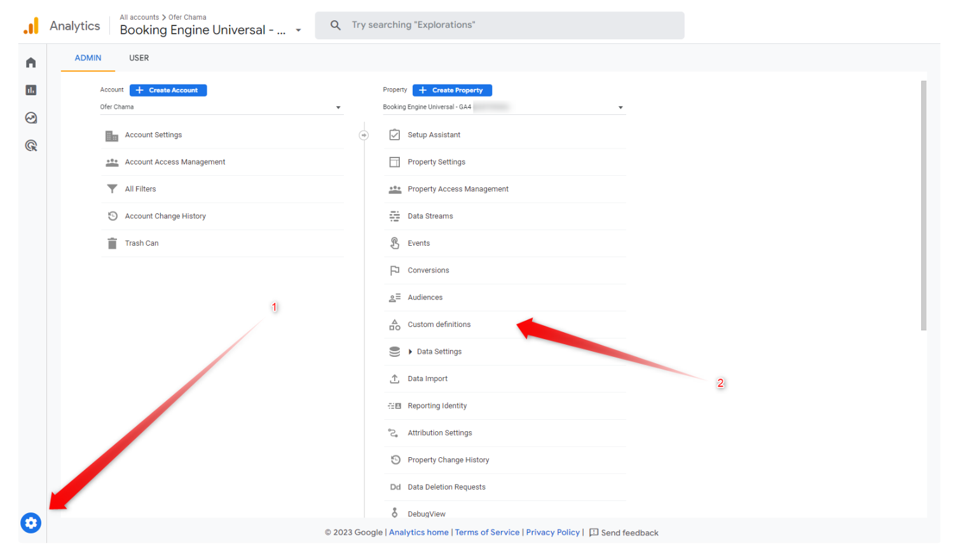953x555 pixels.
Task: Open the Explore icon in sidebar
Action: point(31,118)
